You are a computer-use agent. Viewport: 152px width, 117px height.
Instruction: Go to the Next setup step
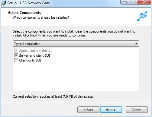click(111, 110)
